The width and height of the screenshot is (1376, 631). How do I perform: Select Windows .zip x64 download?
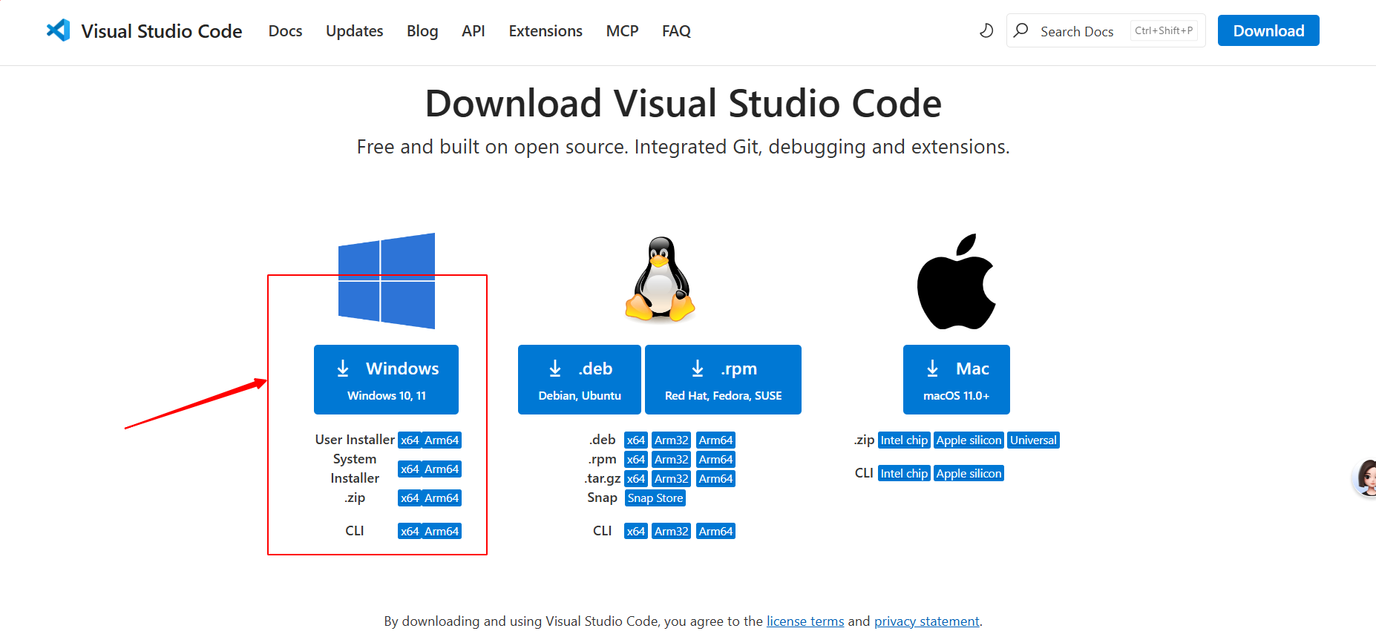coord(410,498)
